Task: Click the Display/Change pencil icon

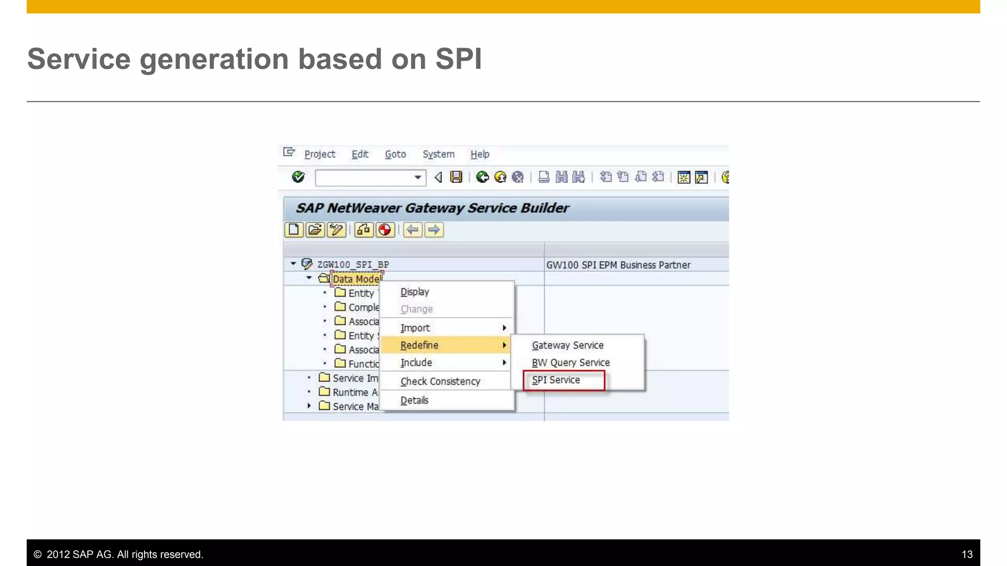Action: (336, 229)
